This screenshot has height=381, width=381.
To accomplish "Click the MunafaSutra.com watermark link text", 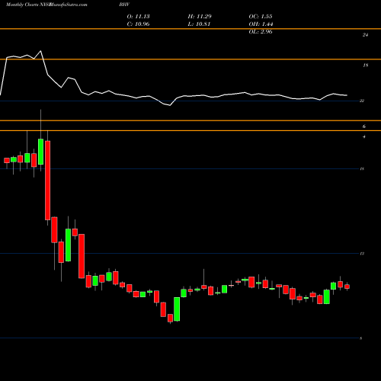I will [x=69, y=5].
